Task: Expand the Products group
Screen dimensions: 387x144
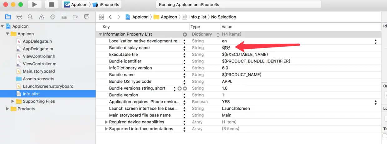Action: pyautogui.click(x=7, y=109)
